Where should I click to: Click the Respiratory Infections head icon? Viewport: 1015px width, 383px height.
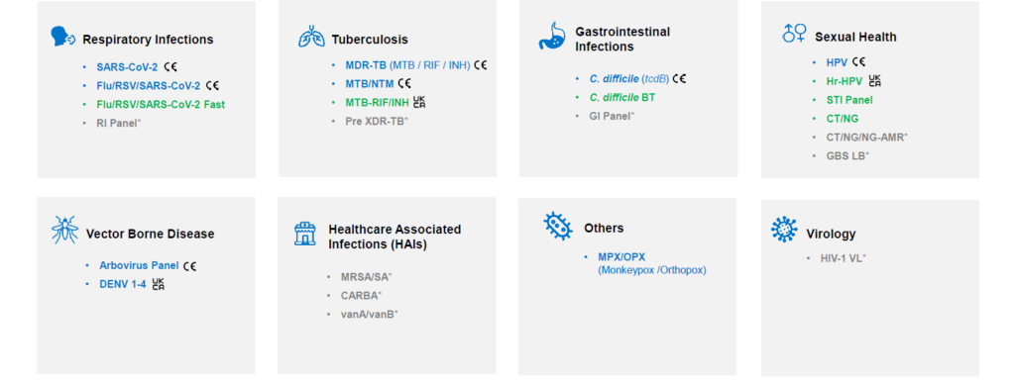62,37
